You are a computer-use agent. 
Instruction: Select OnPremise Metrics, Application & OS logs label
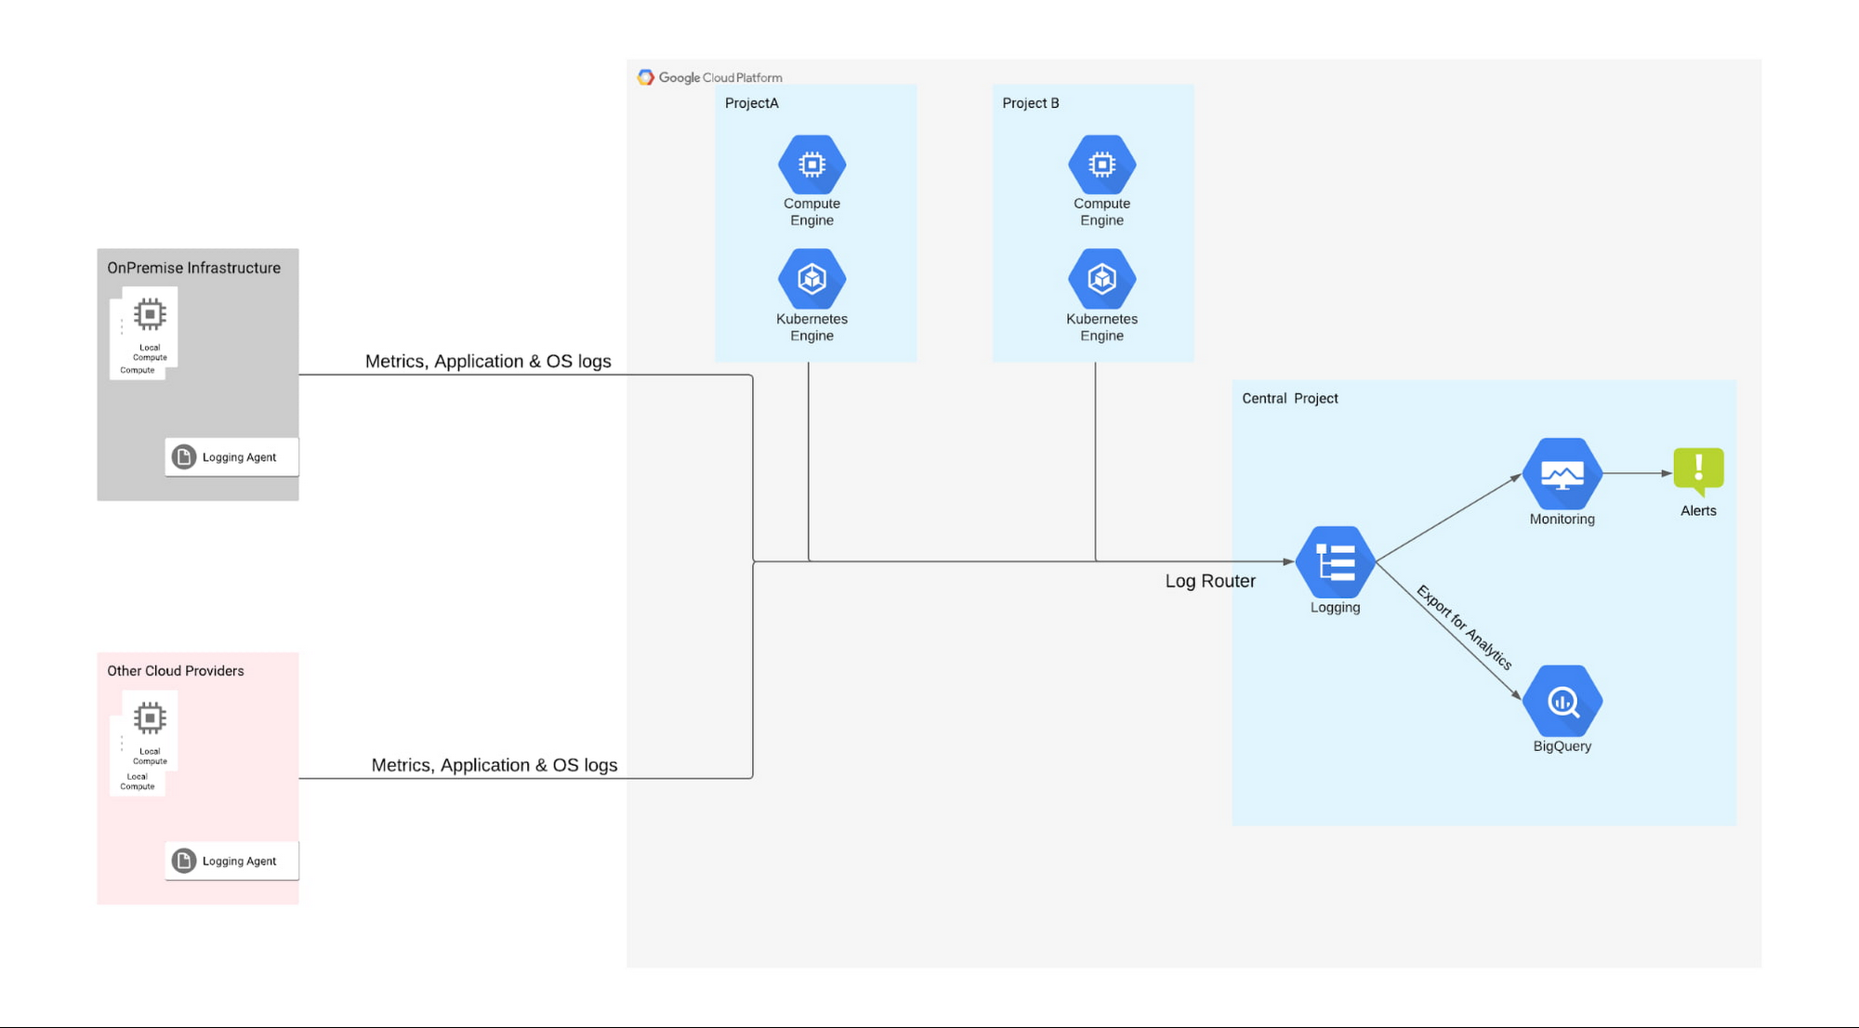pos(488,362)
